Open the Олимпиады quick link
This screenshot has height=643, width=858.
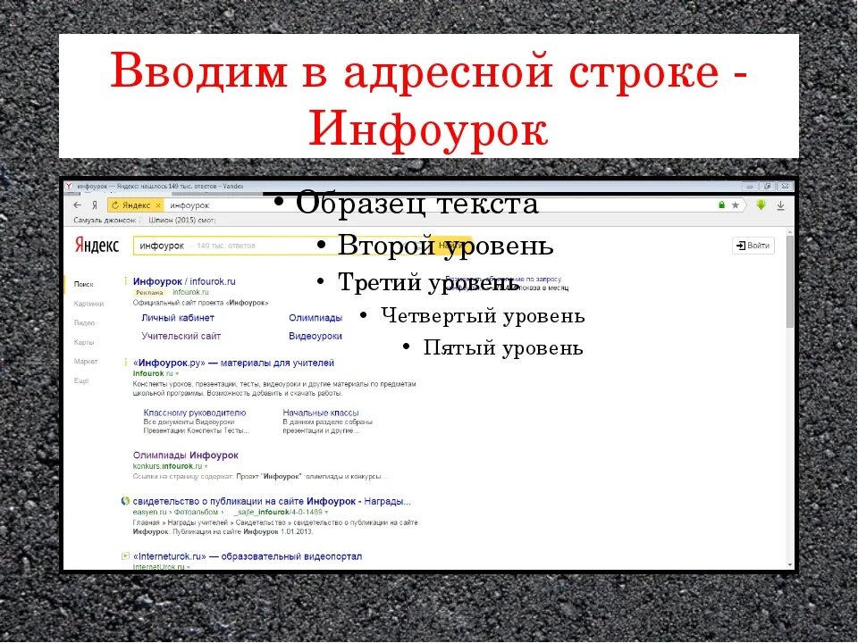point(315,318)
